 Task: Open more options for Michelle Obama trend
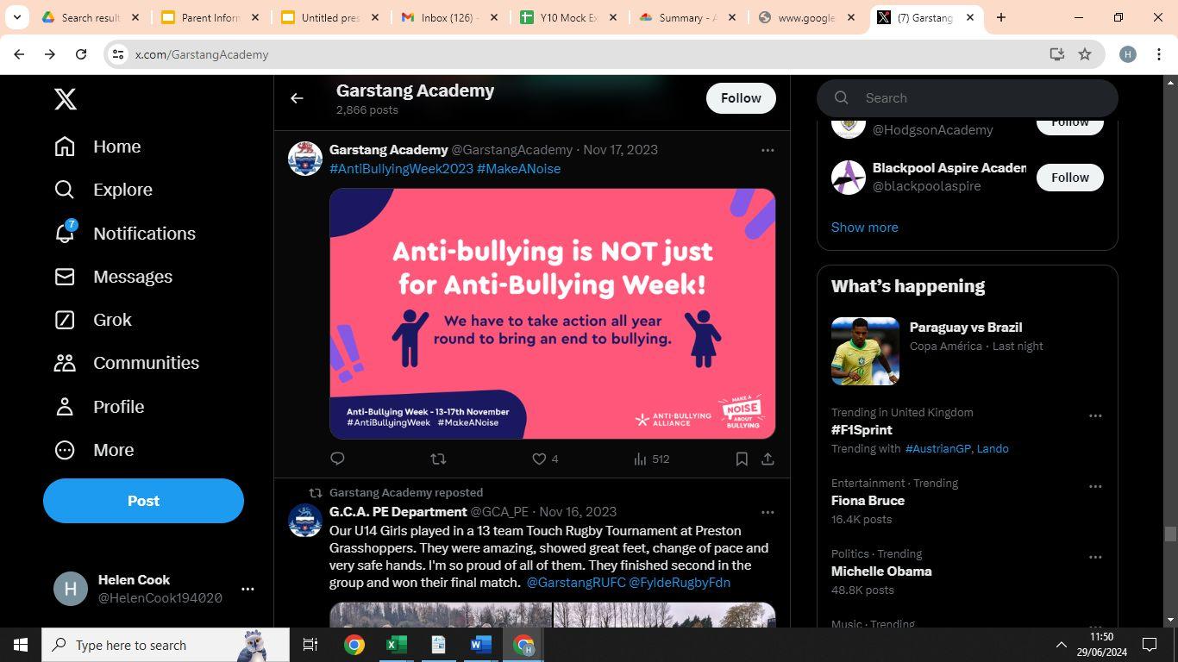tap(1095, 558)
